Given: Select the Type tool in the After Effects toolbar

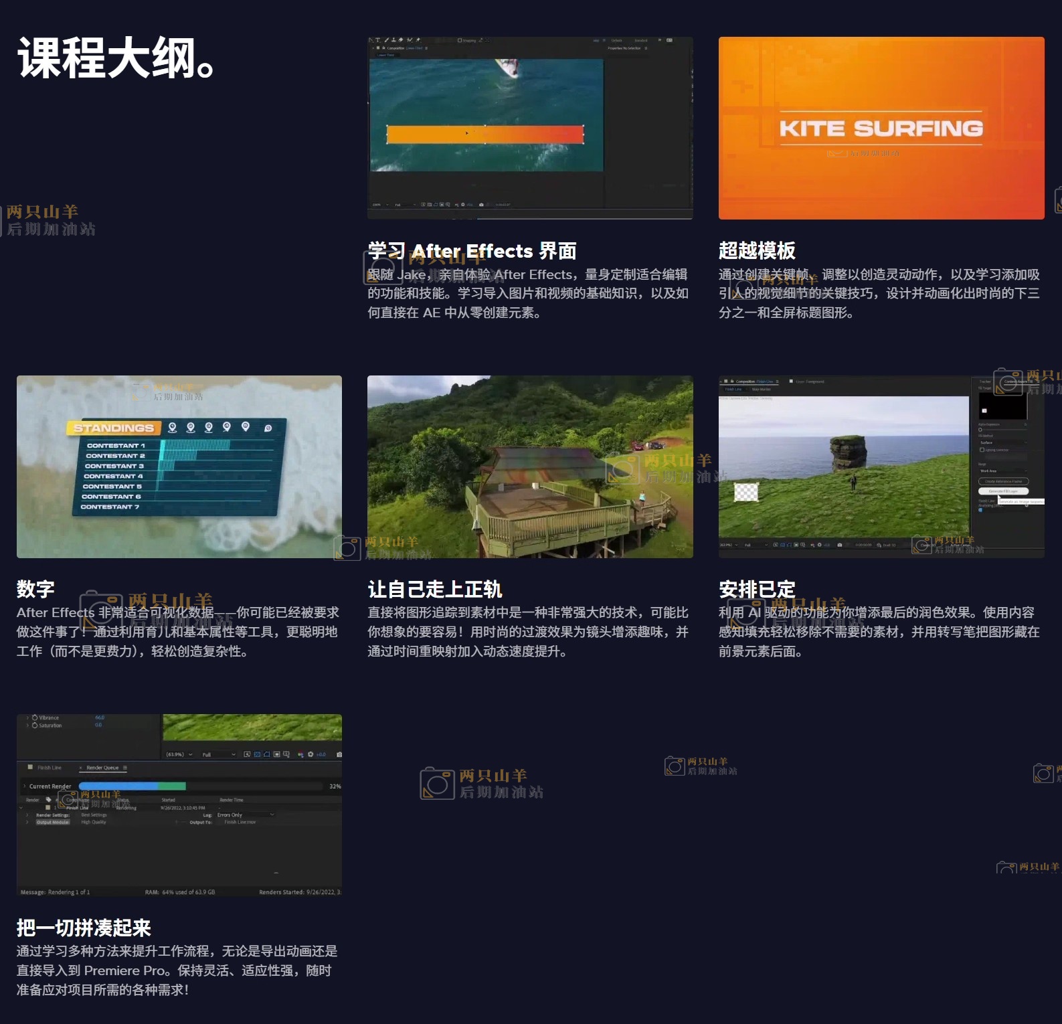Looking at the screenshot, I should click(x=378, y=40).
